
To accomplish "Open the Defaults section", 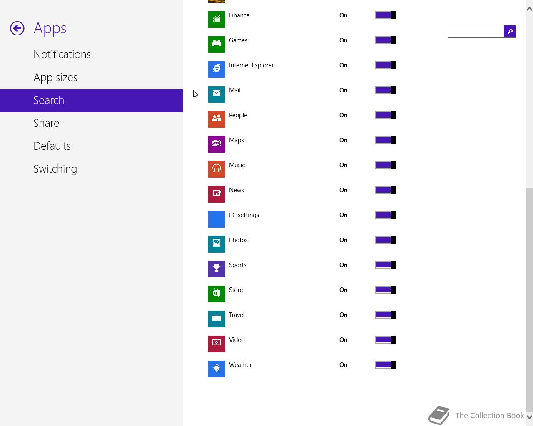I will [x=91, y=146].
